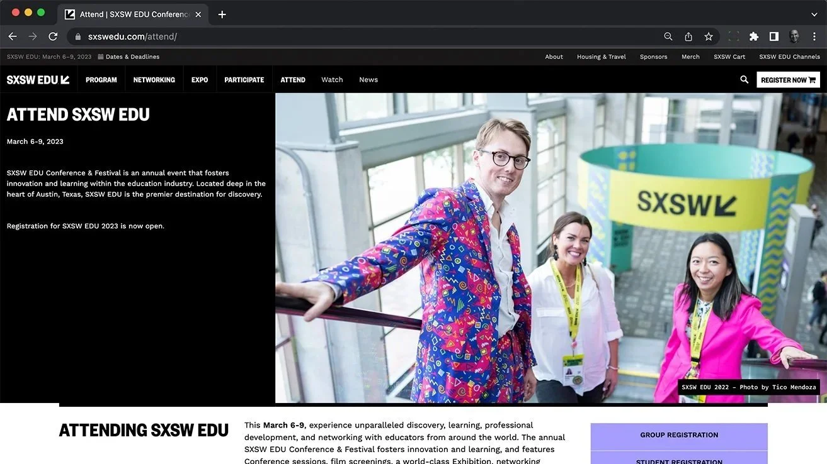827x464 pixels.
Task: Click the ATTEND SXSW EDU heading
Action: (78, 115)
